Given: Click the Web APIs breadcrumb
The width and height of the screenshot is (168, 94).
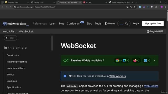Looking at the screenshot, I should click(8, 31).
